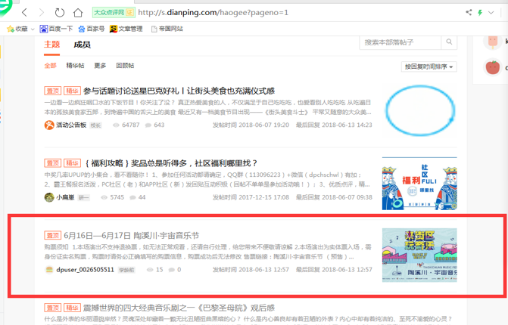508x325 pixels.
Task: Click the view count eye showing 5745
Action: point(104,197)
